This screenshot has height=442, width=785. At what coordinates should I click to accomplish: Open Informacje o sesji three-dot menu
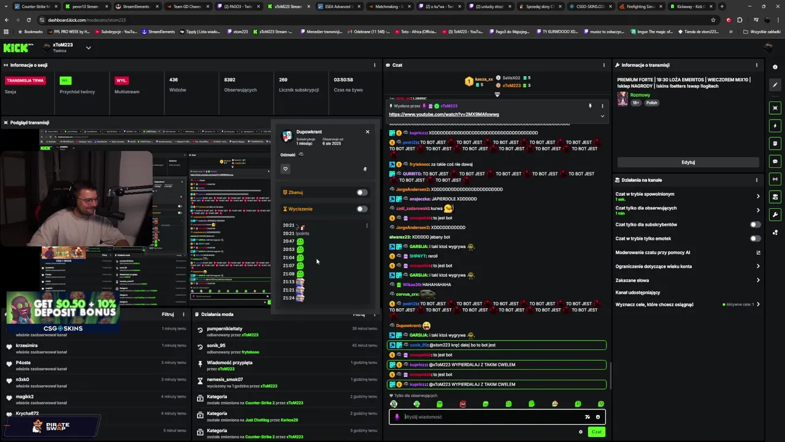tap(375, 65)
